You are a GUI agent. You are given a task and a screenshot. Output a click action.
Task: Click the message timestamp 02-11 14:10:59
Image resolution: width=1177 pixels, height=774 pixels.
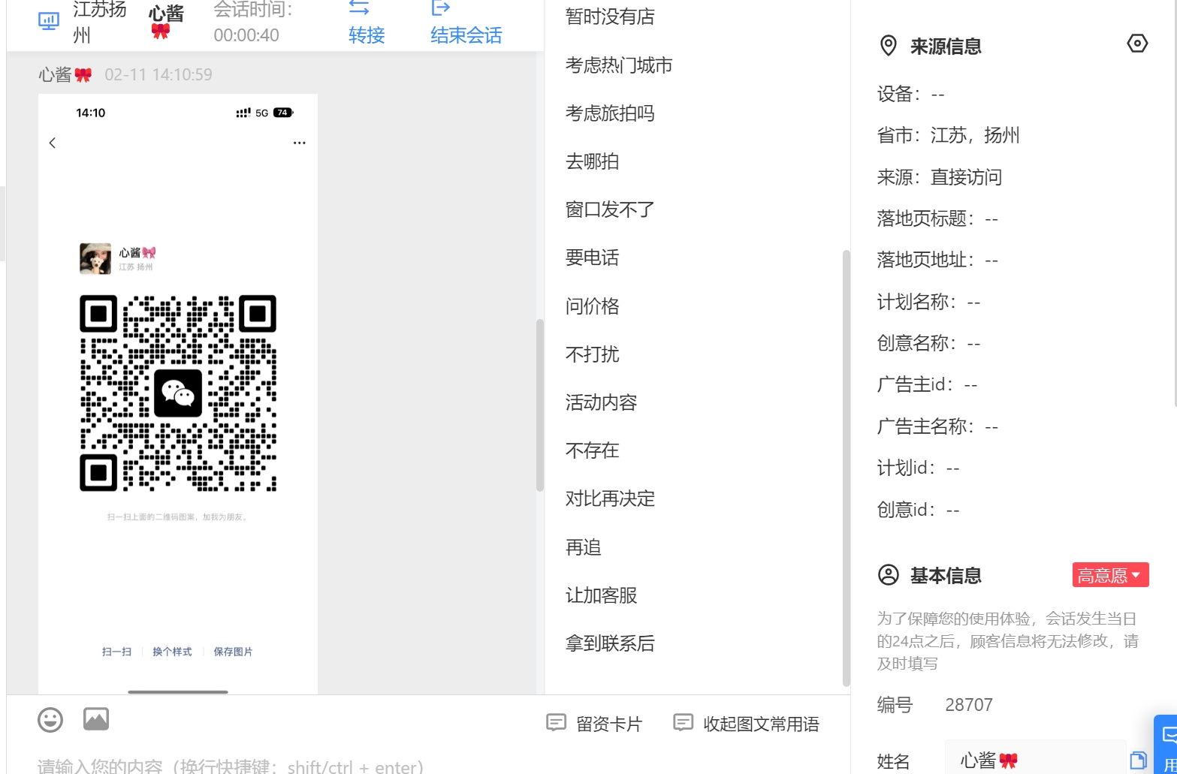(158, 74)
